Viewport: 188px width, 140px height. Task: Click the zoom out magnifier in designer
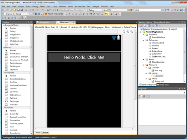120,32
